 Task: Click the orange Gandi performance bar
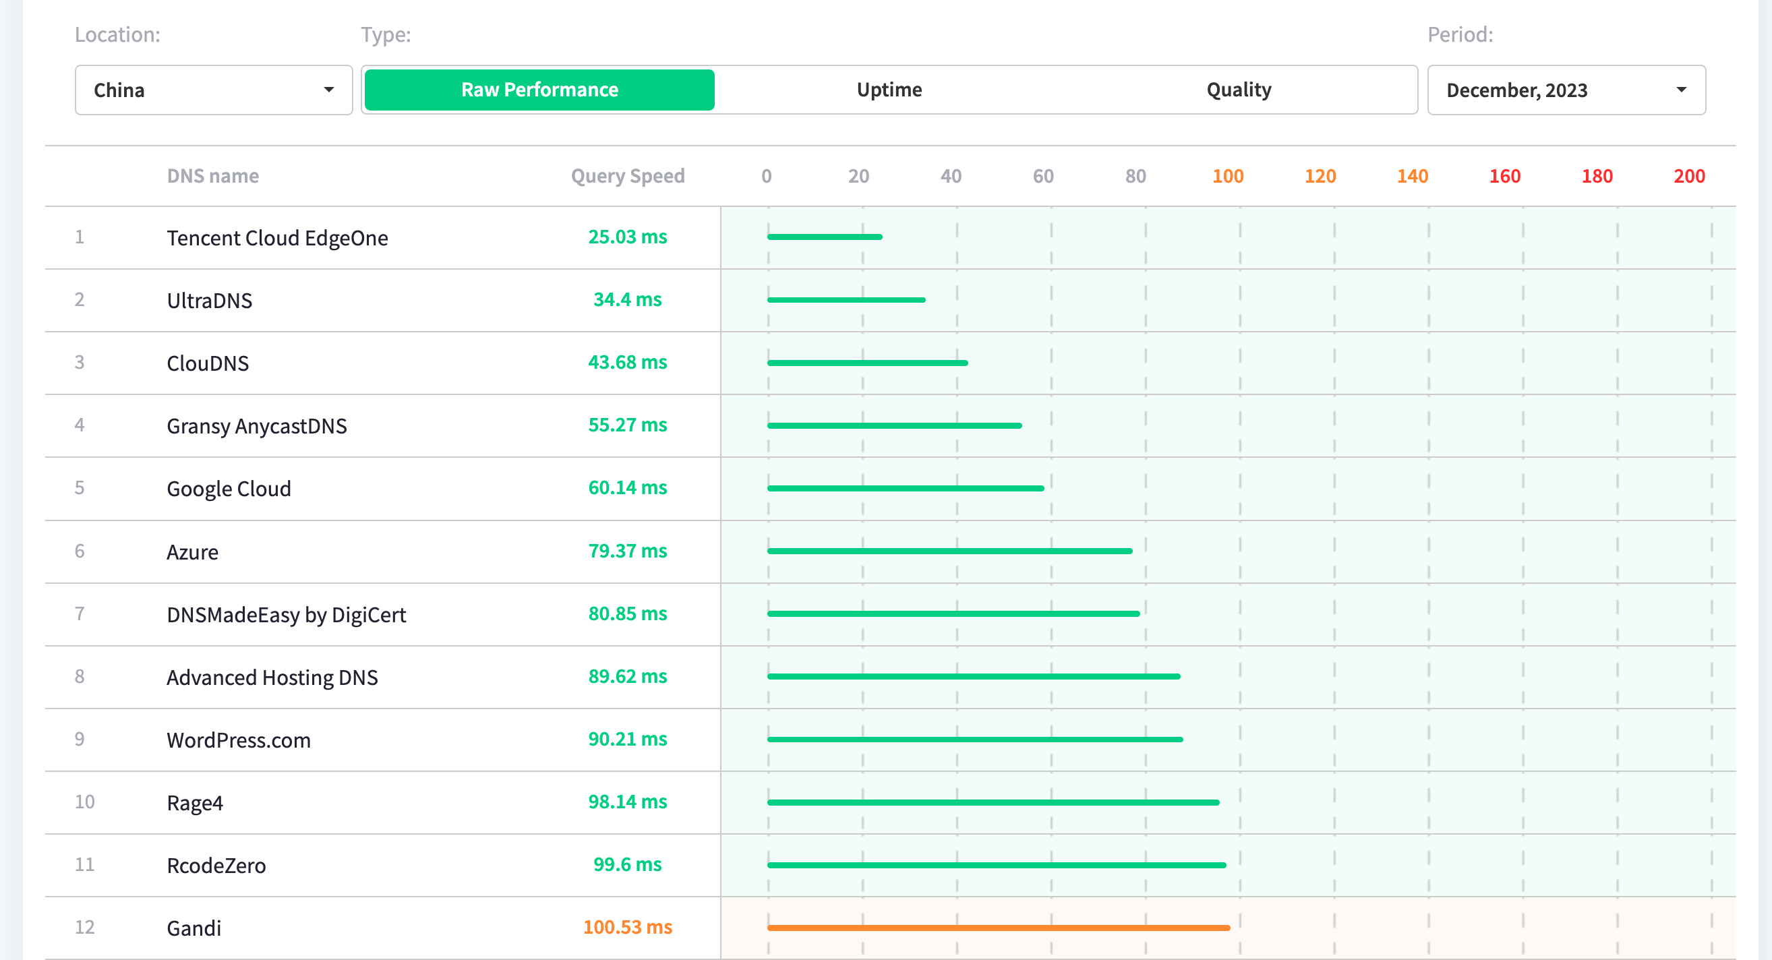point(997,928)
